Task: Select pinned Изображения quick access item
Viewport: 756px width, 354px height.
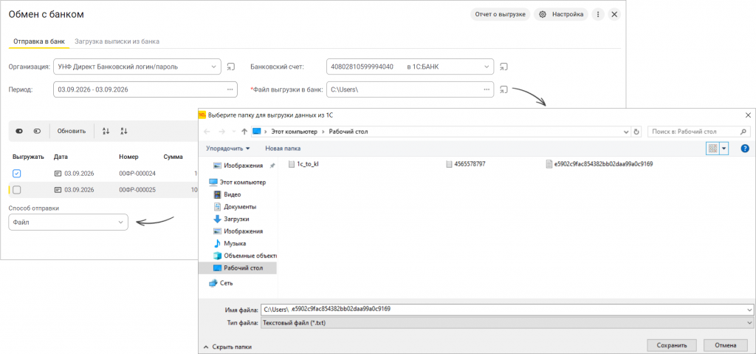Action: pyautogui.click(x=243, y=165)
